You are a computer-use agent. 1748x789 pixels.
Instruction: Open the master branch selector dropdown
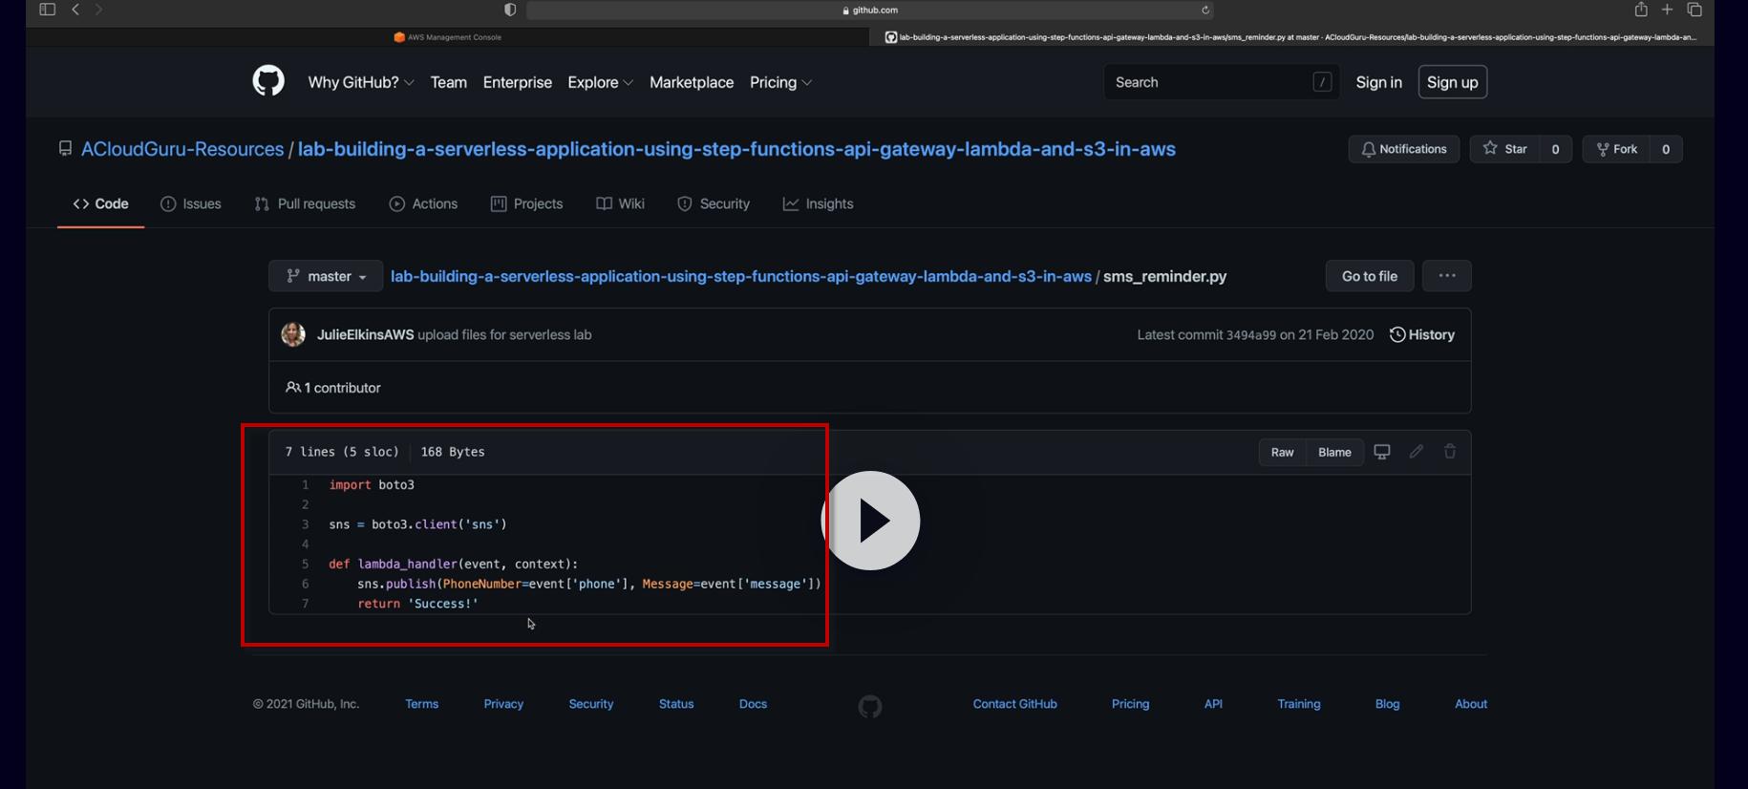(x=326, y=276)
